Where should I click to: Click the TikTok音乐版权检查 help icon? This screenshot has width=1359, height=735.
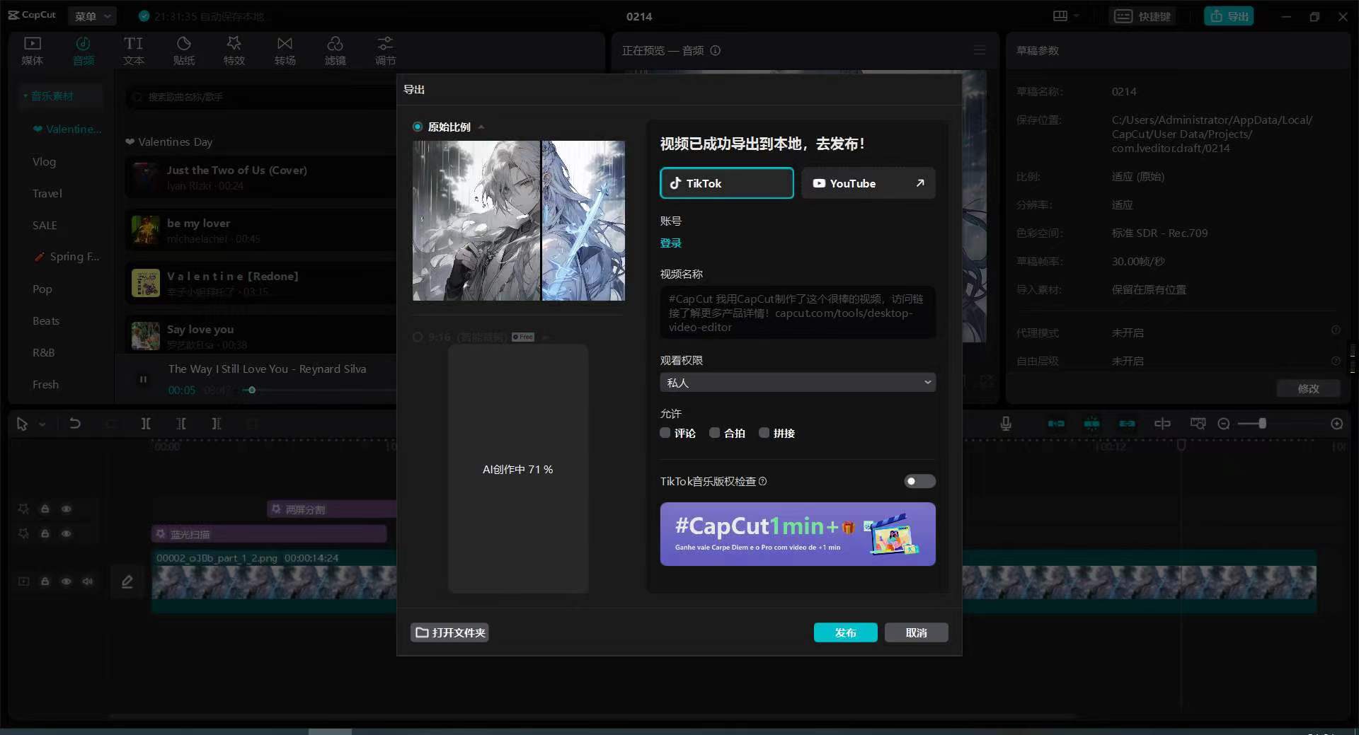(762, 481)
